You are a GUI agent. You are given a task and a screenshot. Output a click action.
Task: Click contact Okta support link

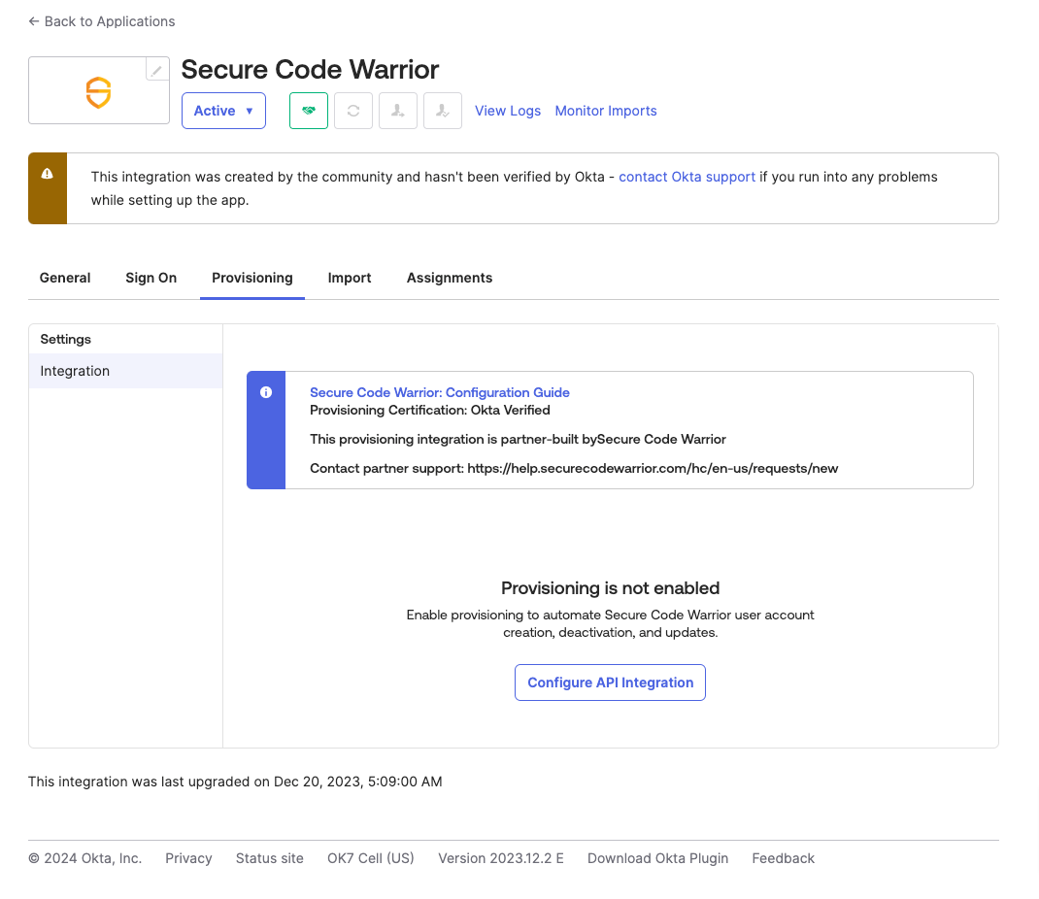click(x=687, y=177)
